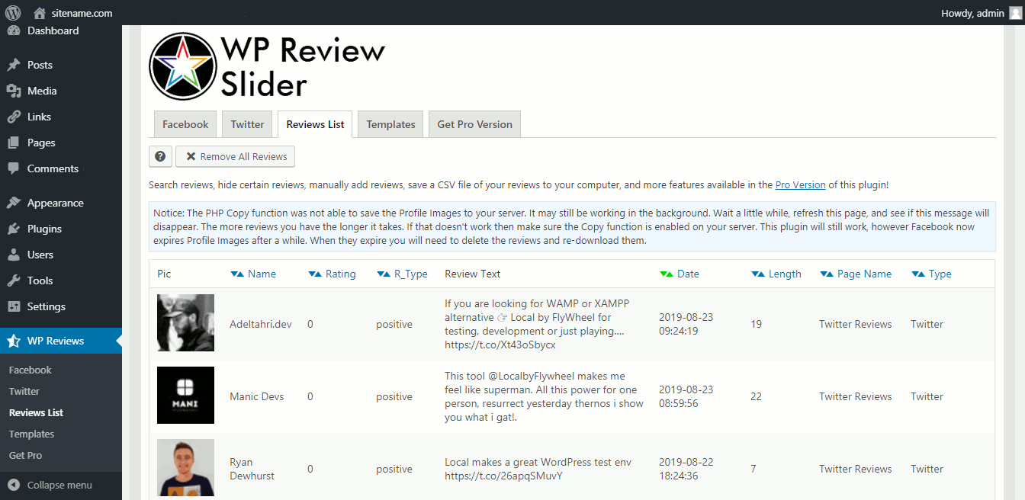1025x500 pixels.
Task: Click the length value 22
Action: click(756, 396)
